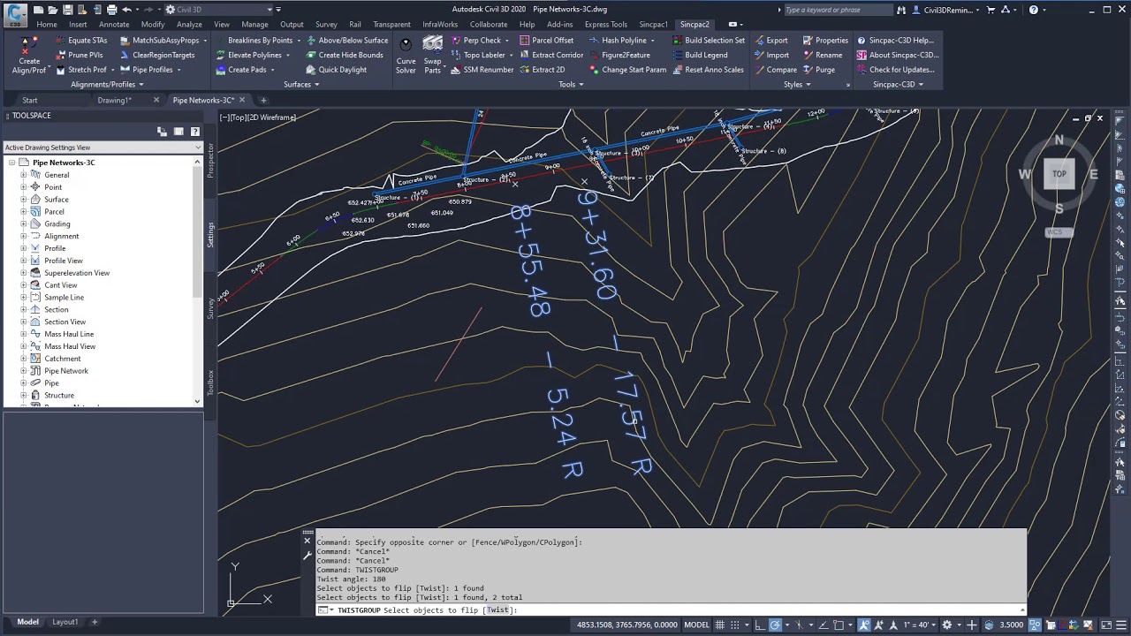This screenshot has width=1131, height=636.
Task: Run the Build Selection Set command
Action: (x=707, y=41)
